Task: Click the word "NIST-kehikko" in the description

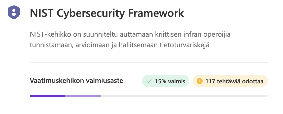Action: (50, 35)
